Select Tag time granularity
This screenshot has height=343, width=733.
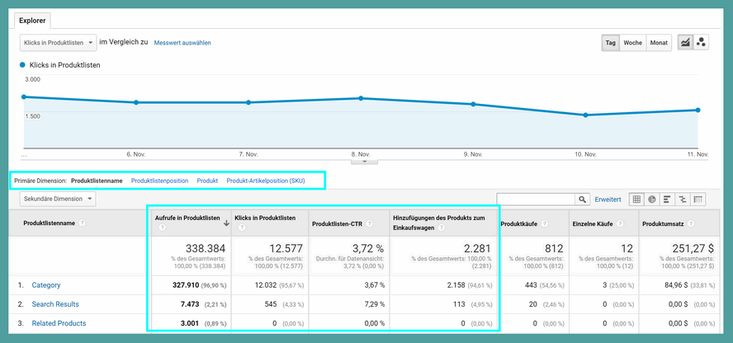[611, 43]
